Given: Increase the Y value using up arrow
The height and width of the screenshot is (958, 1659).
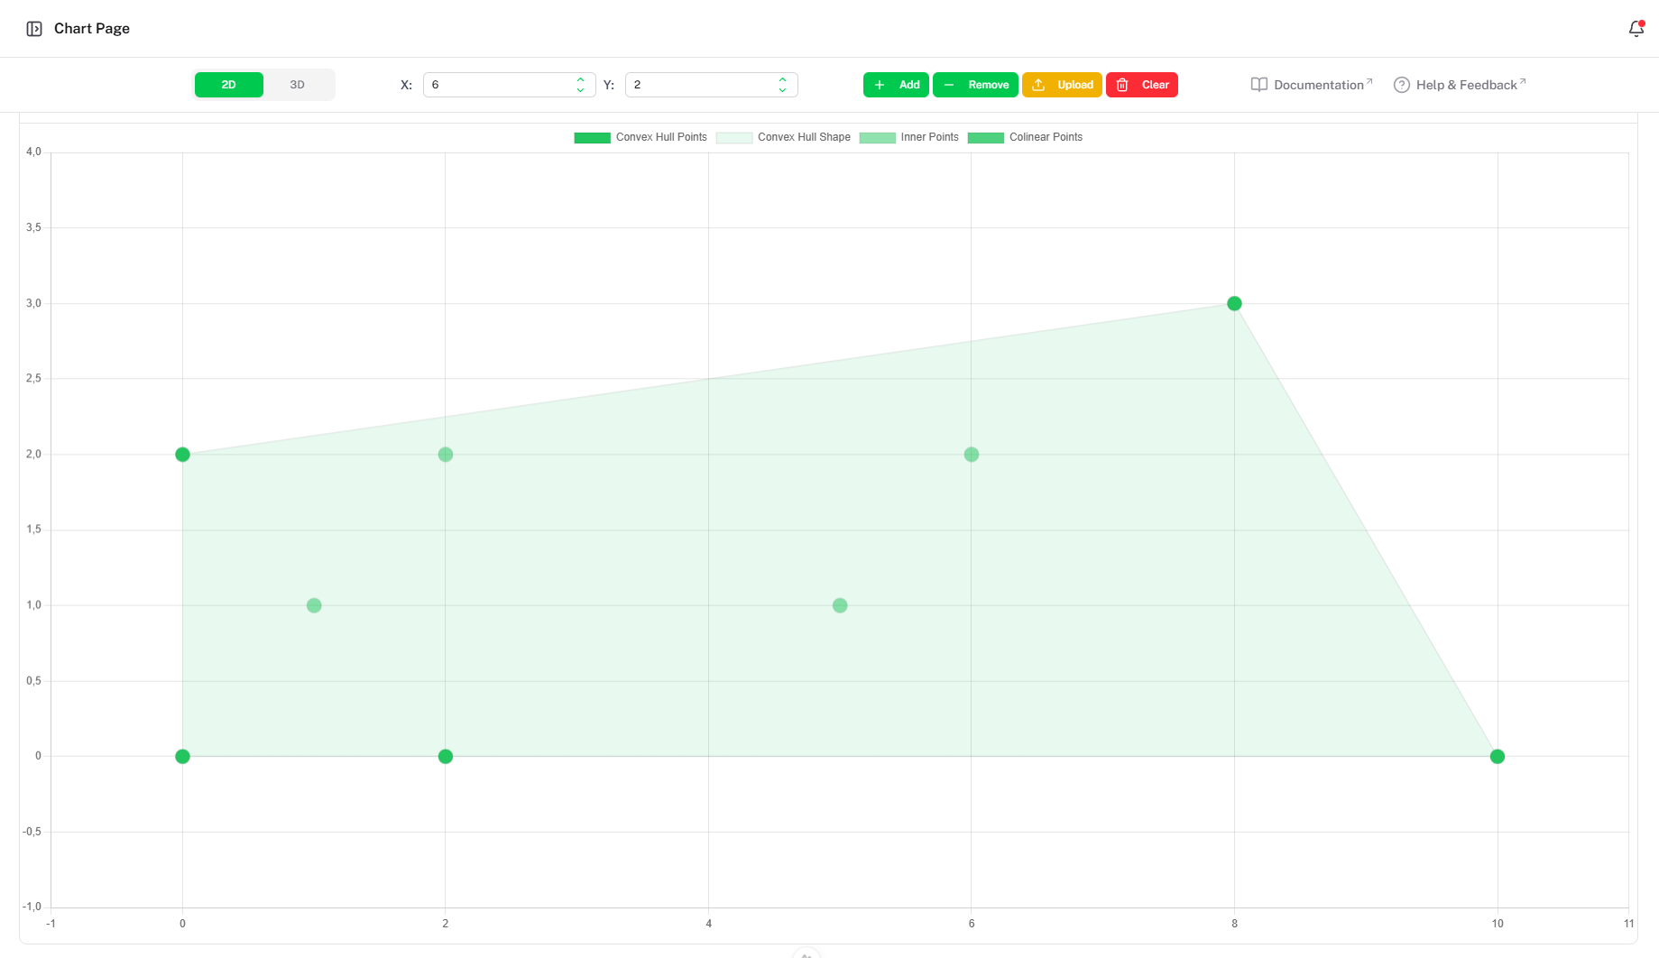Looking at the screenshot, I should click(782, 80).
